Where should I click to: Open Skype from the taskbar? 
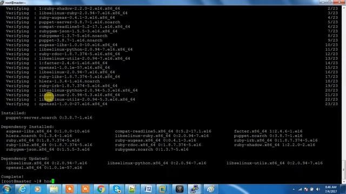click(x=117, y=189)
